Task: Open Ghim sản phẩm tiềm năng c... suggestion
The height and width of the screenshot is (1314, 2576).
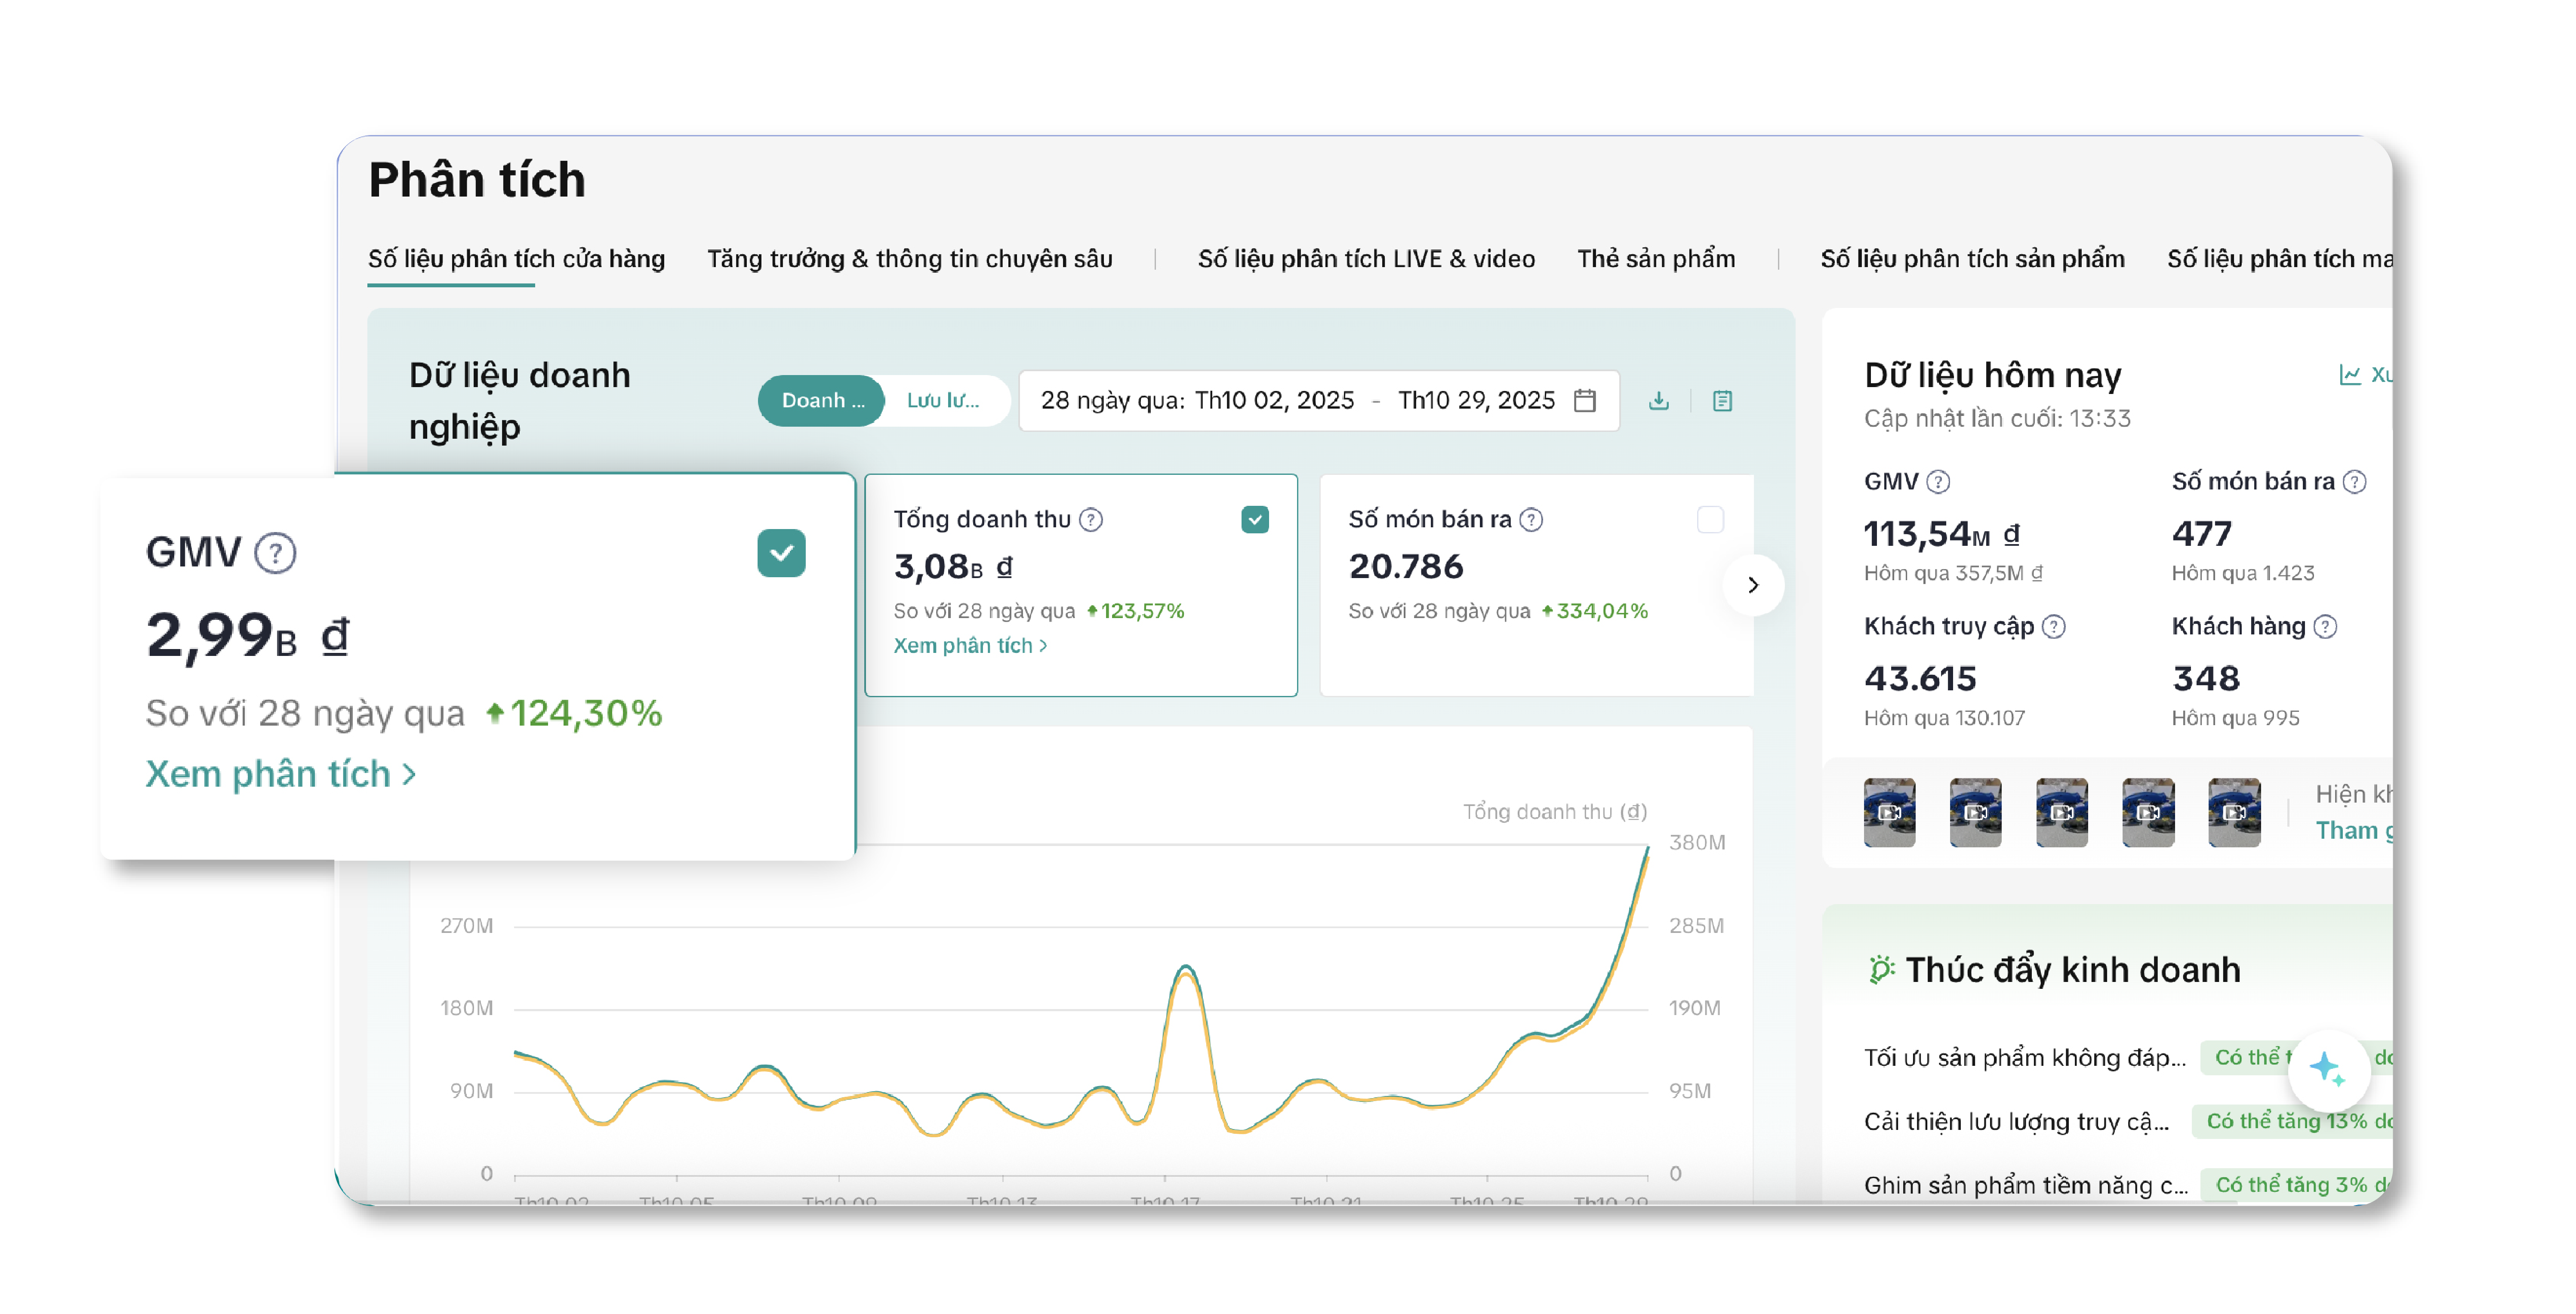Action: pos(2026,1186)
